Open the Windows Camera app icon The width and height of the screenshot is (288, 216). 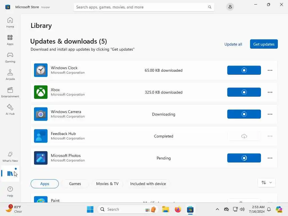(41, 114)
